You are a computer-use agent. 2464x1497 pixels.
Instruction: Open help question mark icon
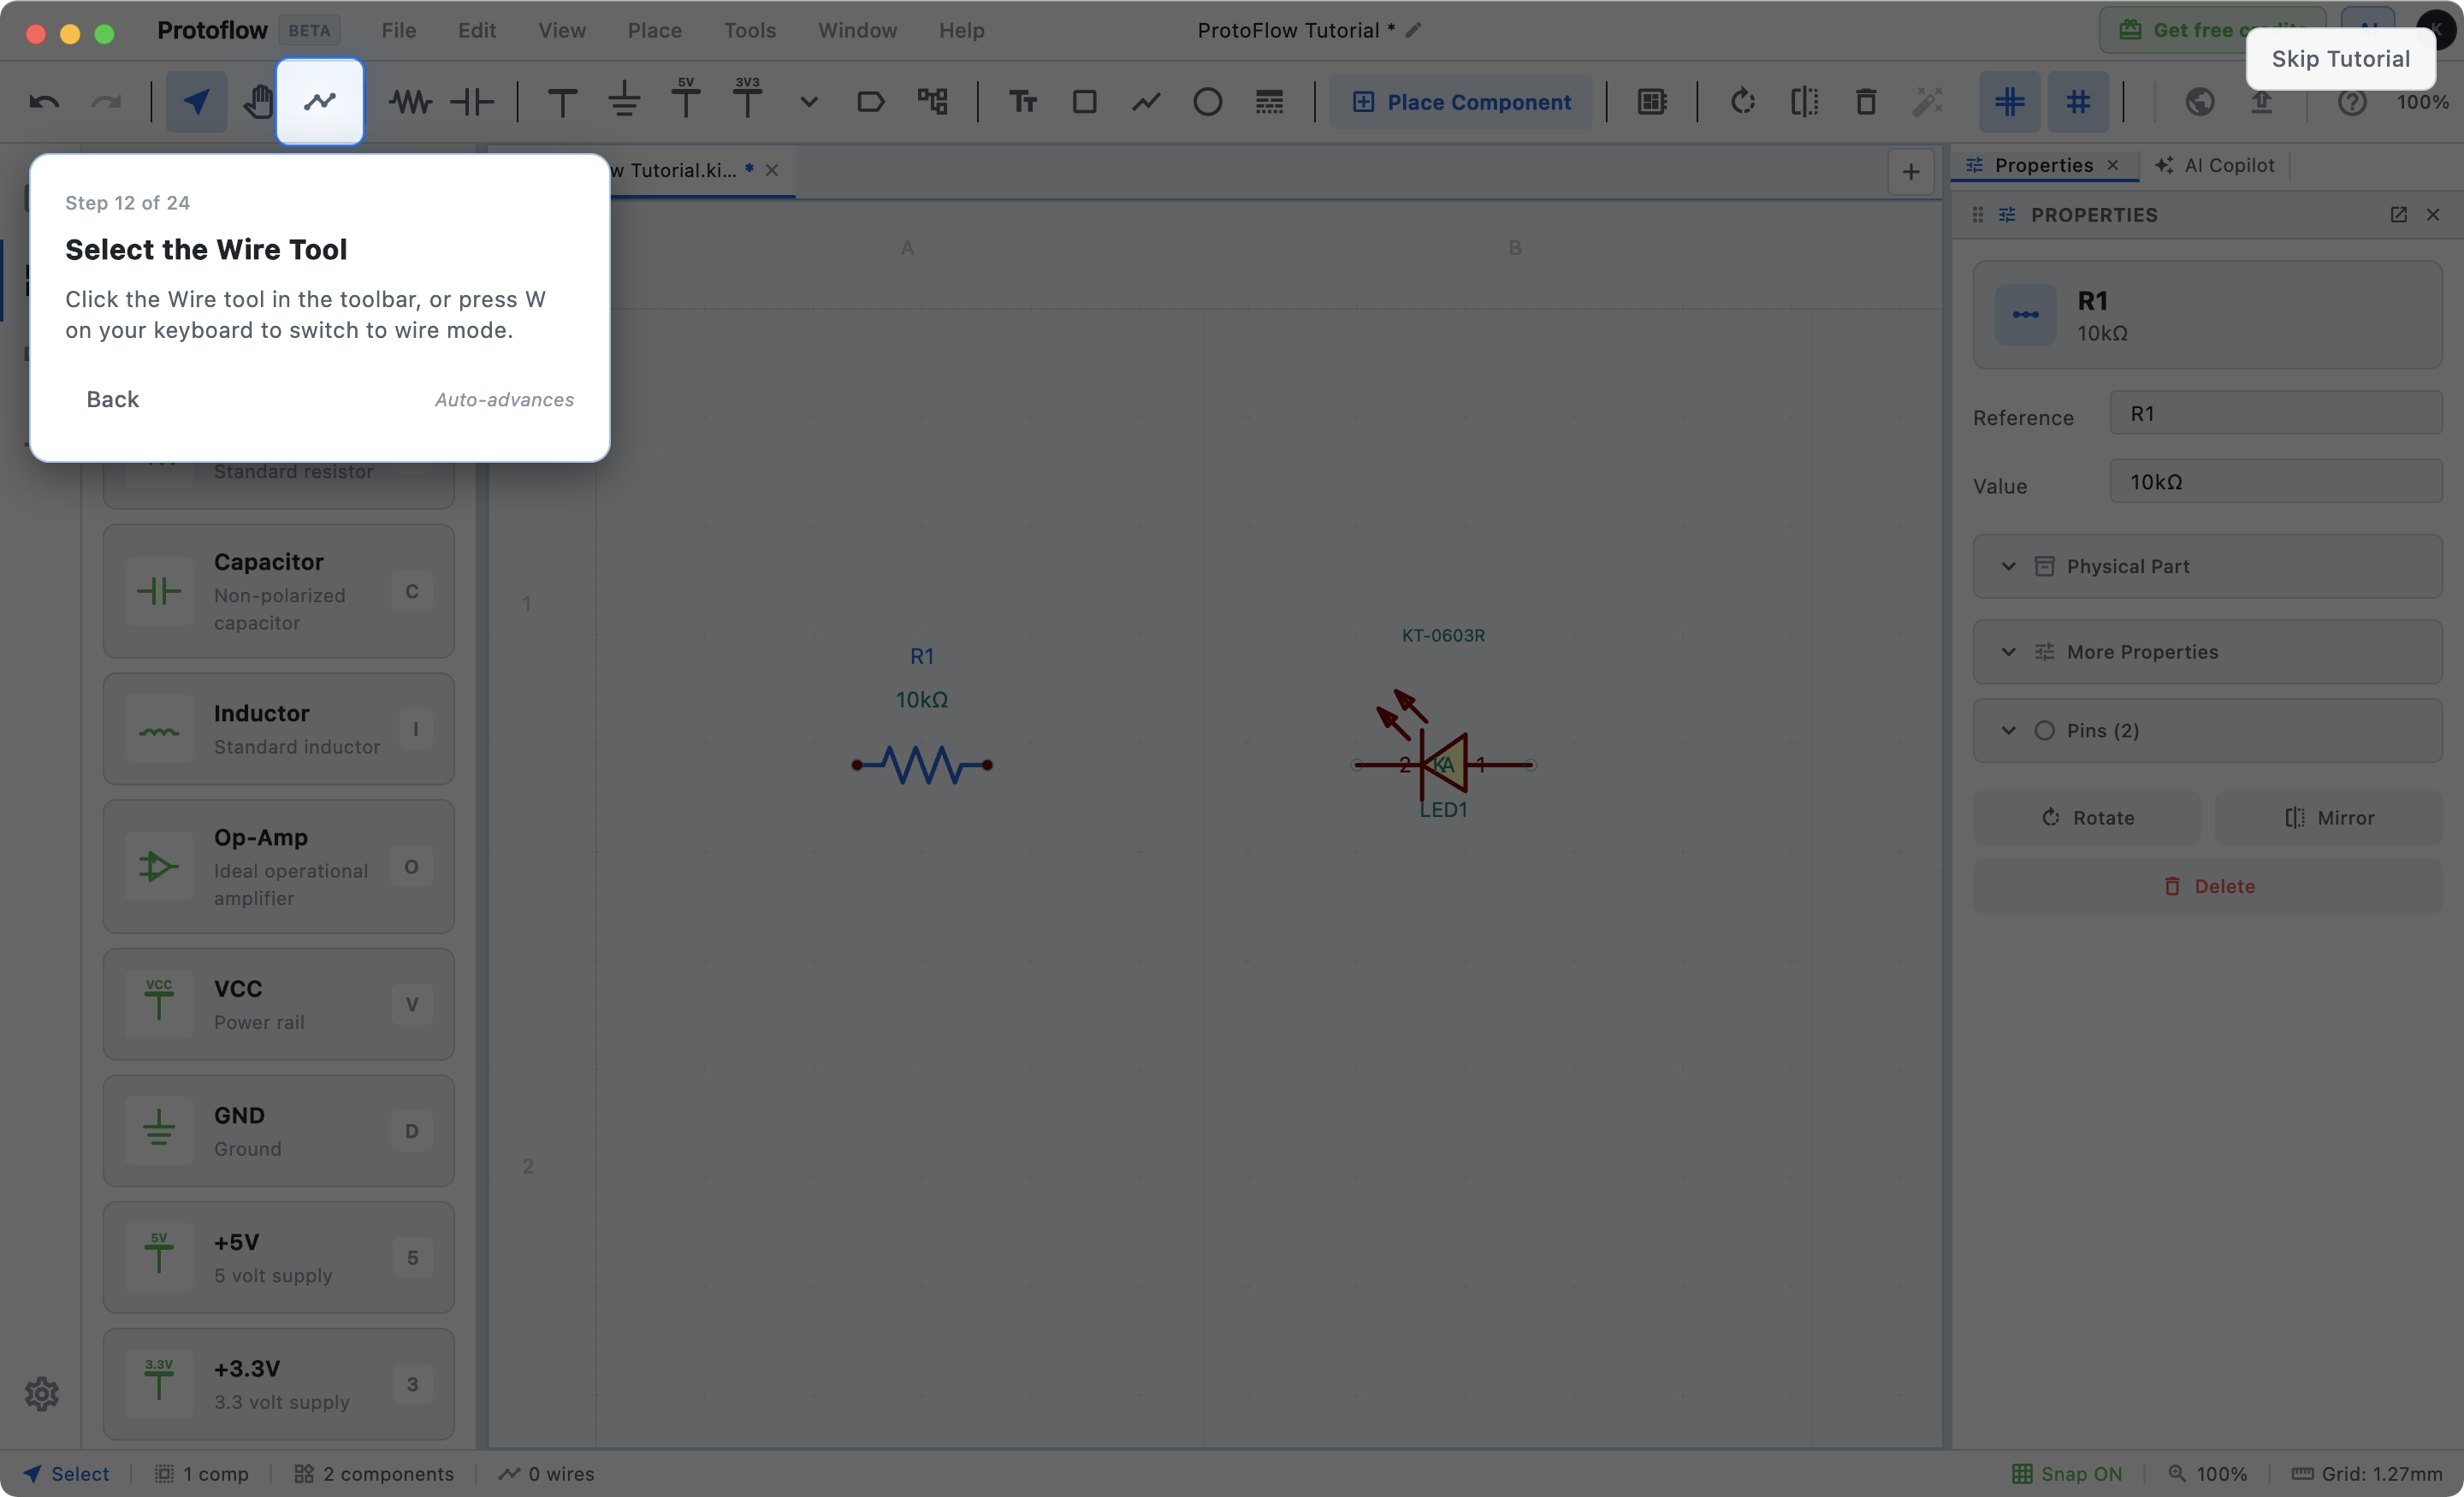click(x=2353, y=102)
